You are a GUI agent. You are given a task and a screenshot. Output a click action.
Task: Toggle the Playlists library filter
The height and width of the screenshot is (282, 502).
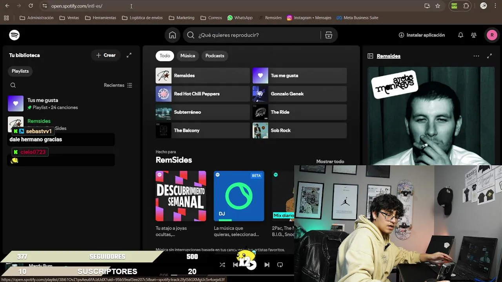click(x=20, y=71)
